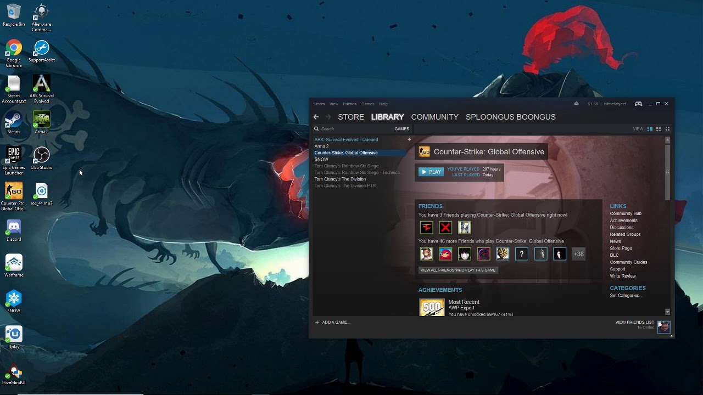Open the +38 more friends tile
Viewport: 703px width, 395px height.
tap(578, 253)
